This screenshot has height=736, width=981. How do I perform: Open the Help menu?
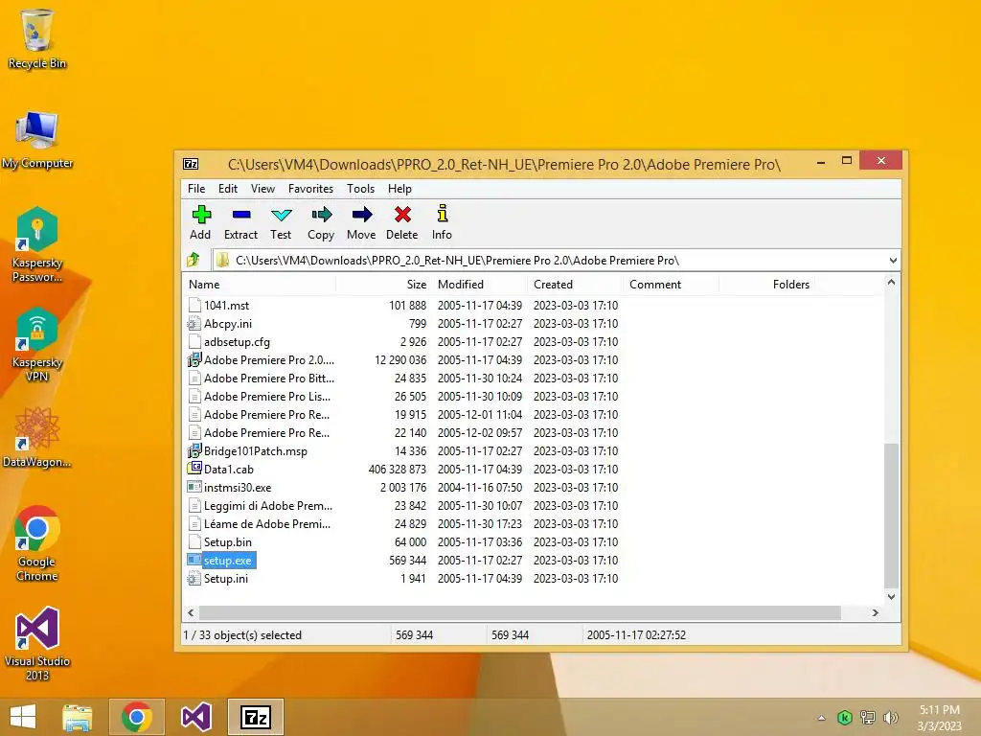click(x=399, y=189)
